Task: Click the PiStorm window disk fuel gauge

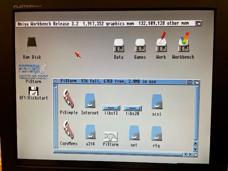Action: (55, 116)
